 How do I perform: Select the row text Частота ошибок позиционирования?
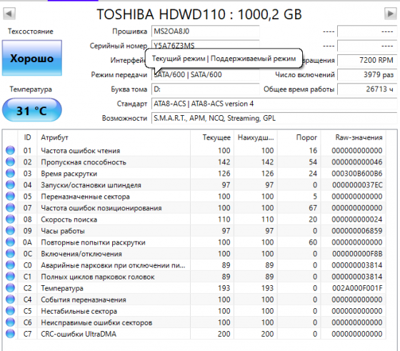tap(101, 208)
